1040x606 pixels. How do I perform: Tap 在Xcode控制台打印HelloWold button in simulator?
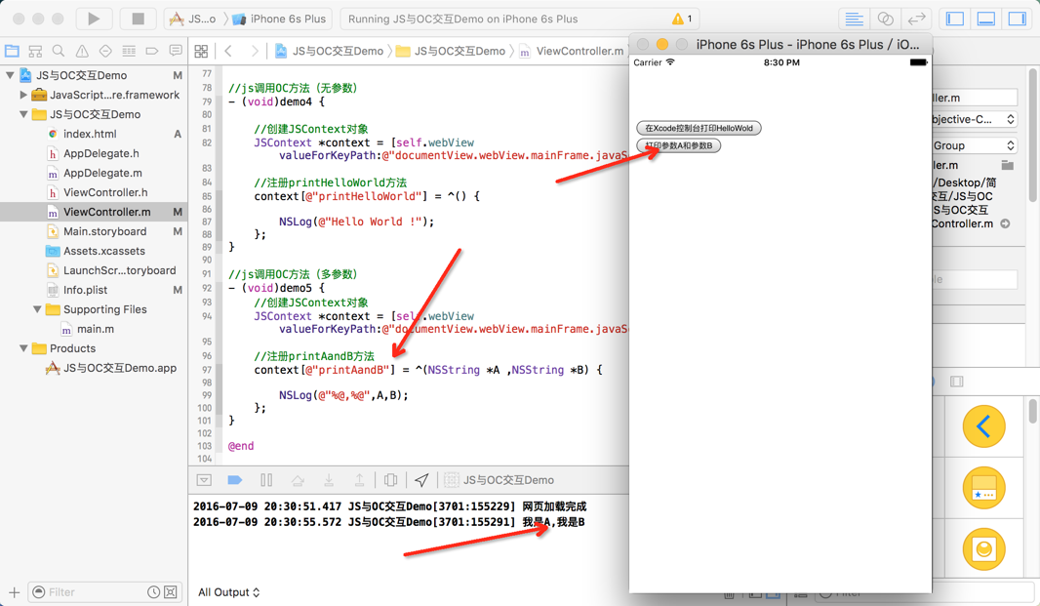(699, 128)
